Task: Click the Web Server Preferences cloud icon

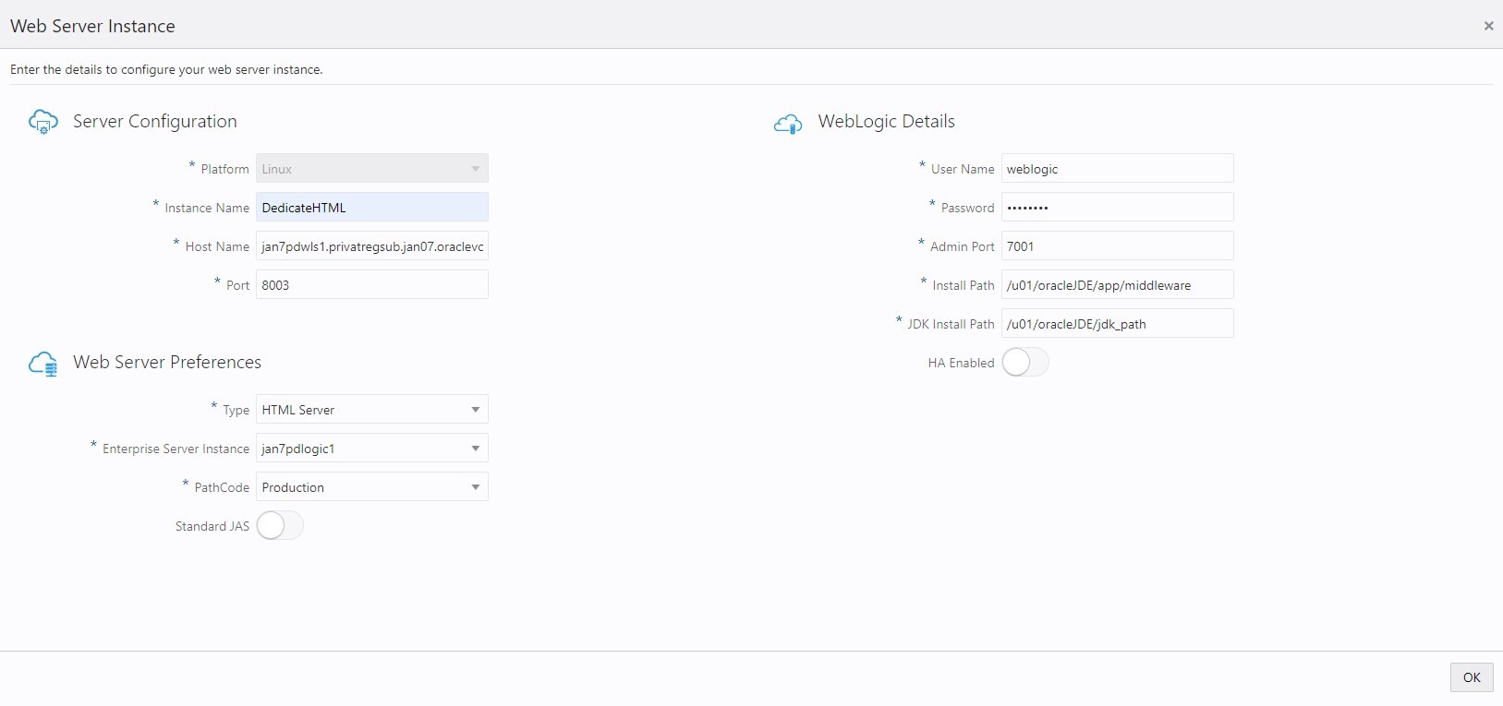Action: click(x=43, y=364)
